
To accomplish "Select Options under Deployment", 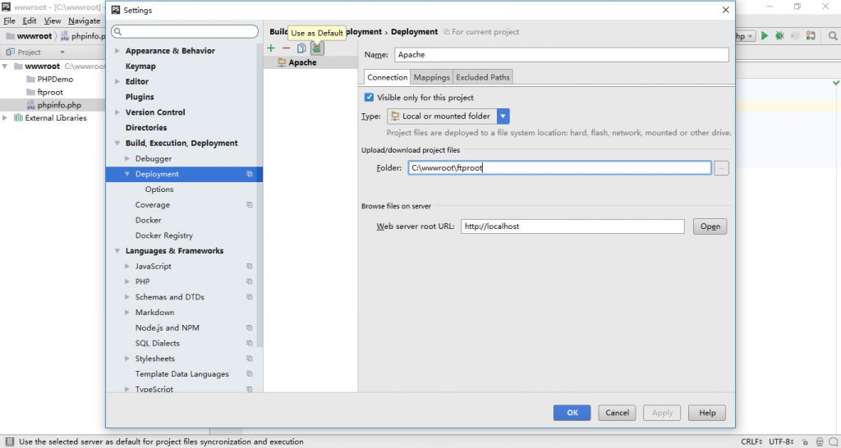I will coord(159,190).
